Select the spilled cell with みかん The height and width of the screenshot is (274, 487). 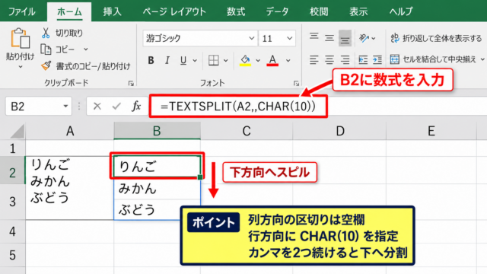pyautogui.click(x=158, y=189)
